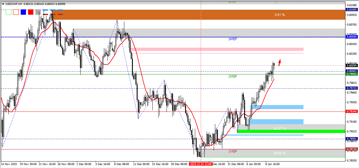The image size is (359, 168).
Task: Select the 0.80003 price level label
Action: [352, 71]
